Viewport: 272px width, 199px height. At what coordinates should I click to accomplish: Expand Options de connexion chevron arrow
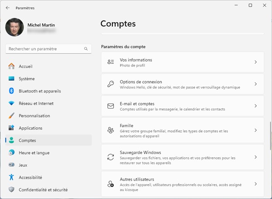255,84
